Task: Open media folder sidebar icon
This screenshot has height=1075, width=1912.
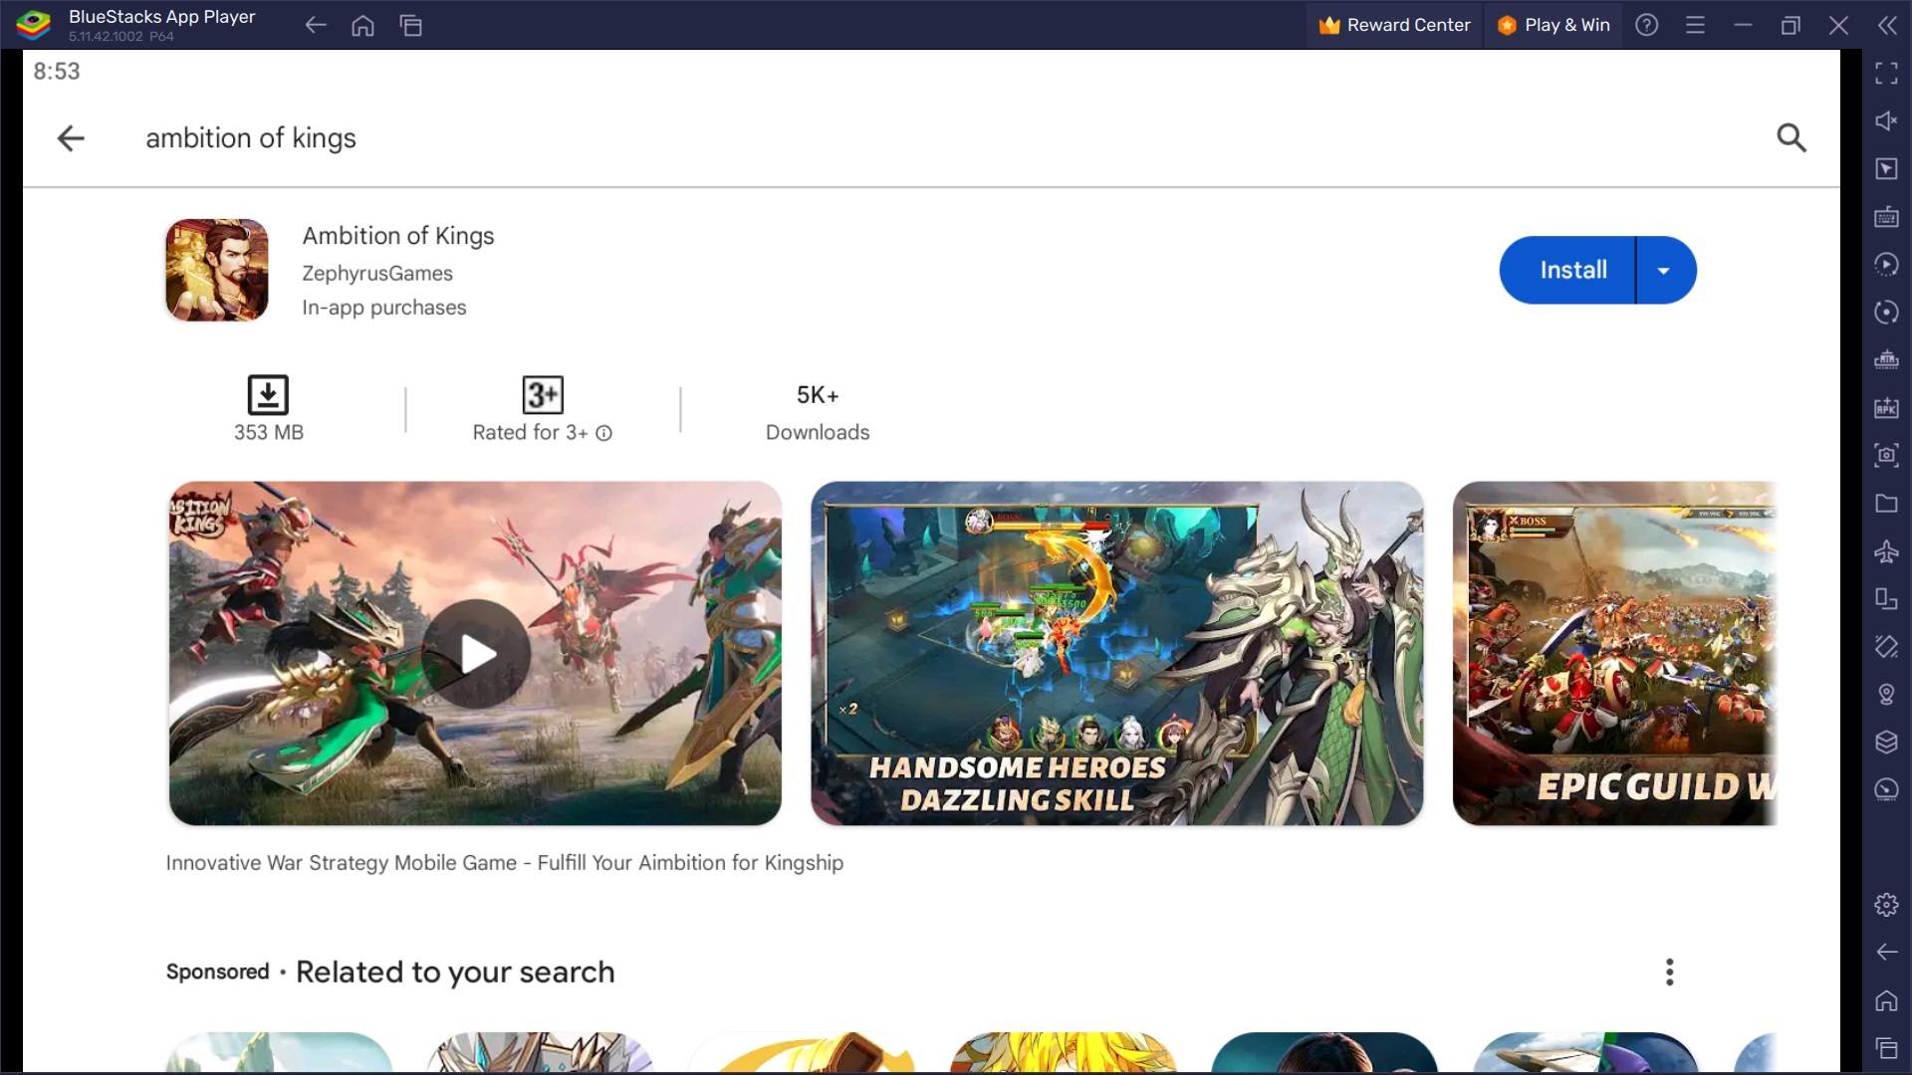Action: click(1886, 503)
